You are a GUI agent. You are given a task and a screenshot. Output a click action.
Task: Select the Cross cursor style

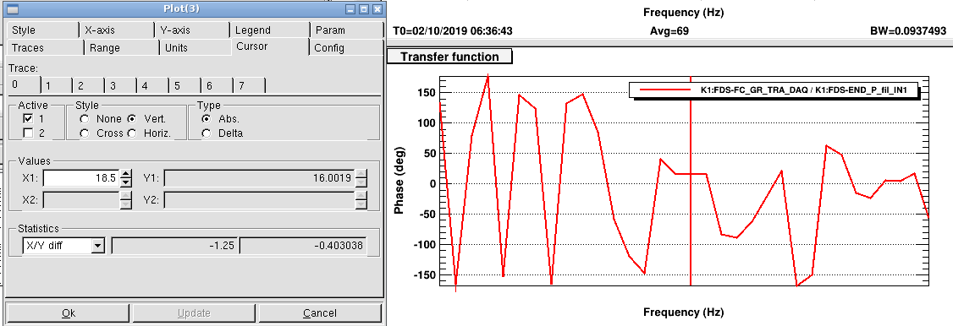(x=85, y=133)
